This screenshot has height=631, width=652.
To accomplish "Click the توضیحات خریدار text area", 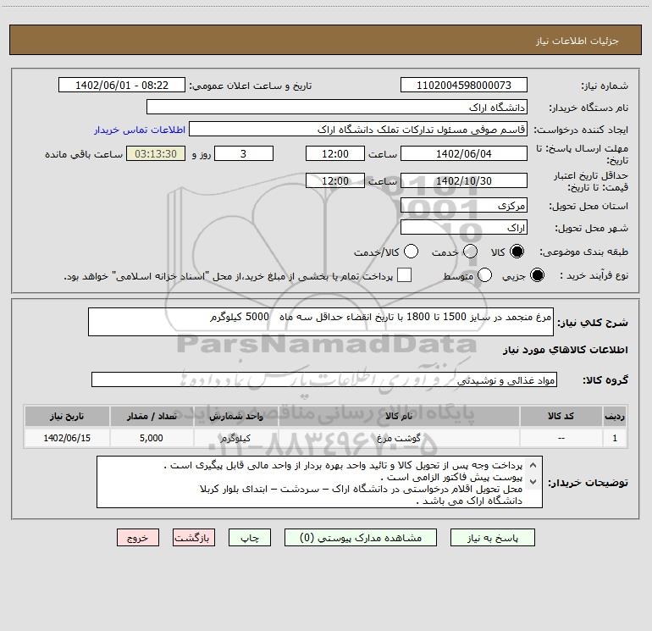I will coord(319,482).
